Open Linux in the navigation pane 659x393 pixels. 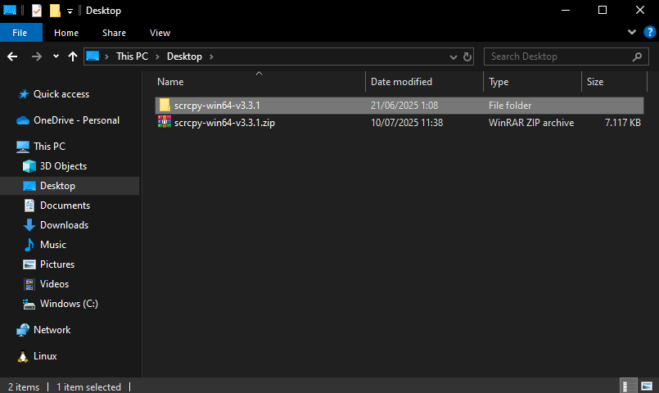(44, 356)
